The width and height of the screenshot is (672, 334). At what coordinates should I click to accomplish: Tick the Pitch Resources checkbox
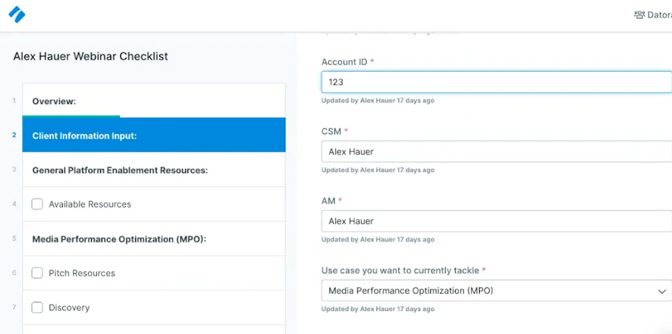pos(37,273)
